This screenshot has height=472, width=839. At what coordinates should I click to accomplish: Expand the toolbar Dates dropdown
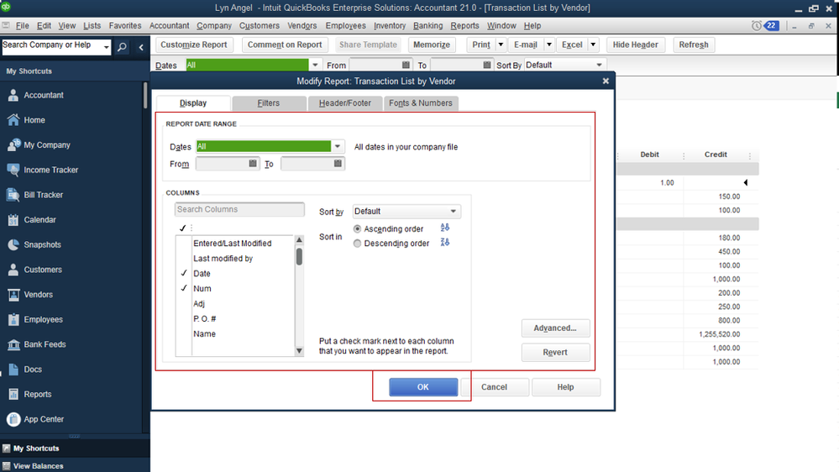[x=315, y=65]
